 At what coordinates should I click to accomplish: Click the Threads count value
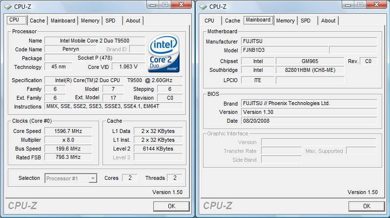click(175, 177)
